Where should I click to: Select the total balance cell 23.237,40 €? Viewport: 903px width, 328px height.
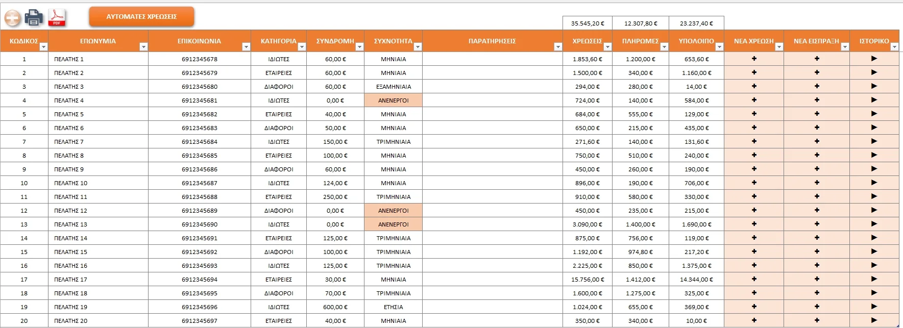pyautogui.click(x=696, y=23)
